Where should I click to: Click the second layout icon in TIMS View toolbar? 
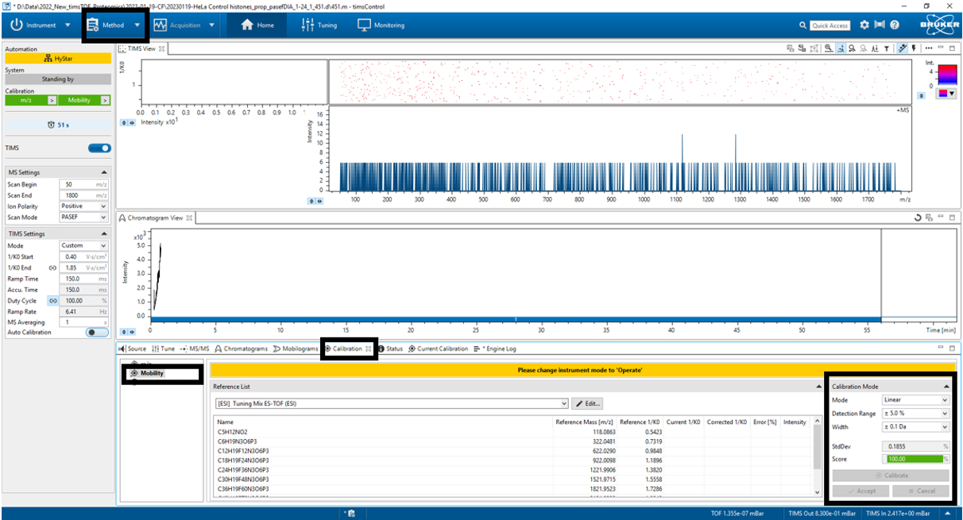(x=802, y=48)
